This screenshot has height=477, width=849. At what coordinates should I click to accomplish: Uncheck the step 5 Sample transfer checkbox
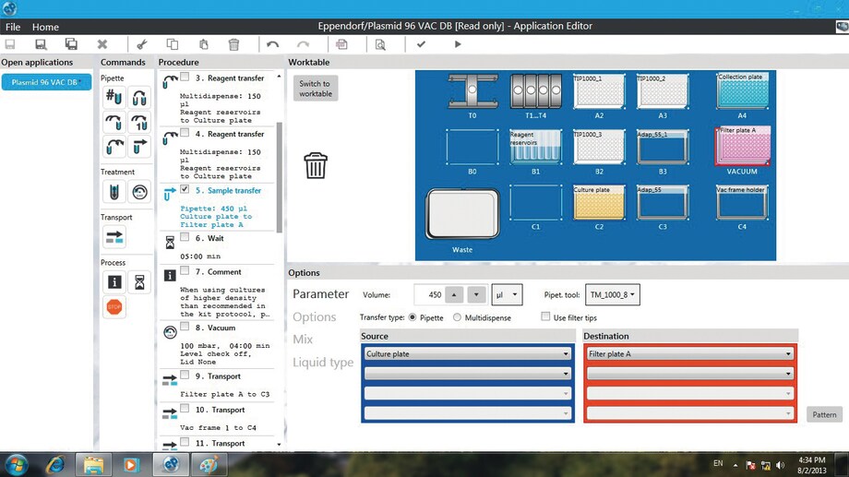click(185, 189)
